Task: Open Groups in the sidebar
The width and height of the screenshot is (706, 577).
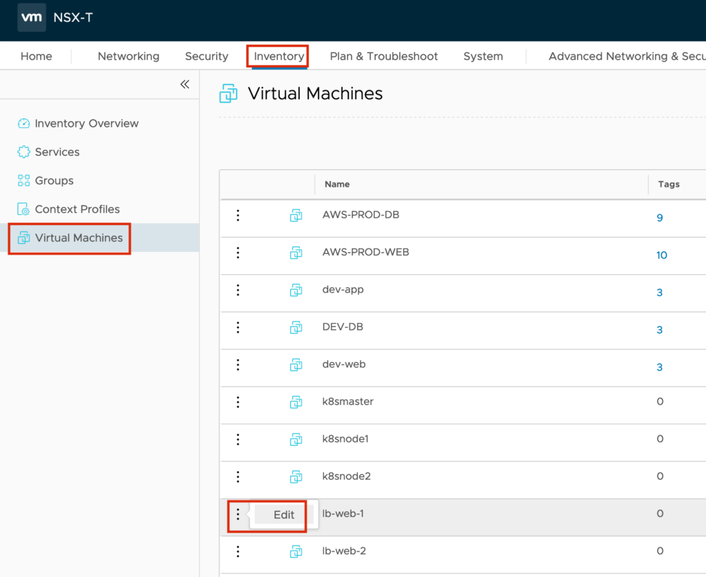Action: 54,180
